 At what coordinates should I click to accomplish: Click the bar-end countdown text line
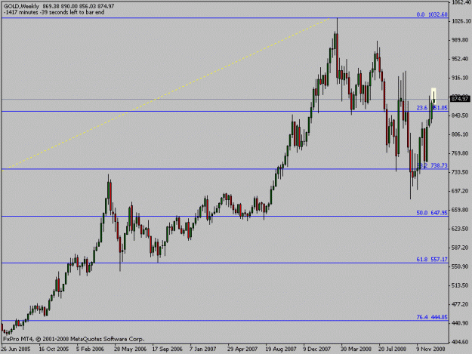[x=54, y=12]
